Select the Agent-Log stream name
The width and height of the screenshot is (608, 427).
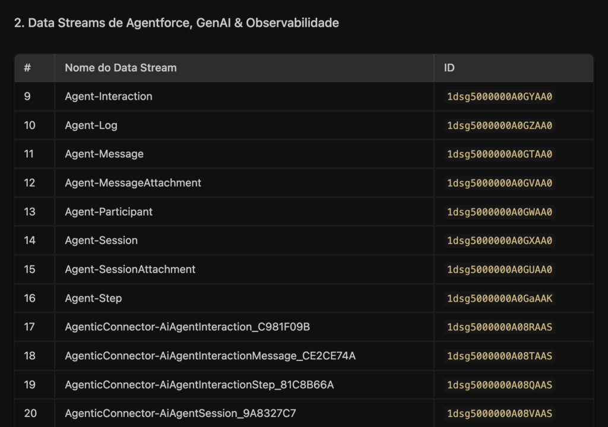(x=91, y=125)
